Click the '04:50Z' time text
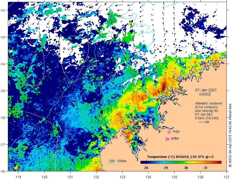232x179 pixels. tap(205, 94)
